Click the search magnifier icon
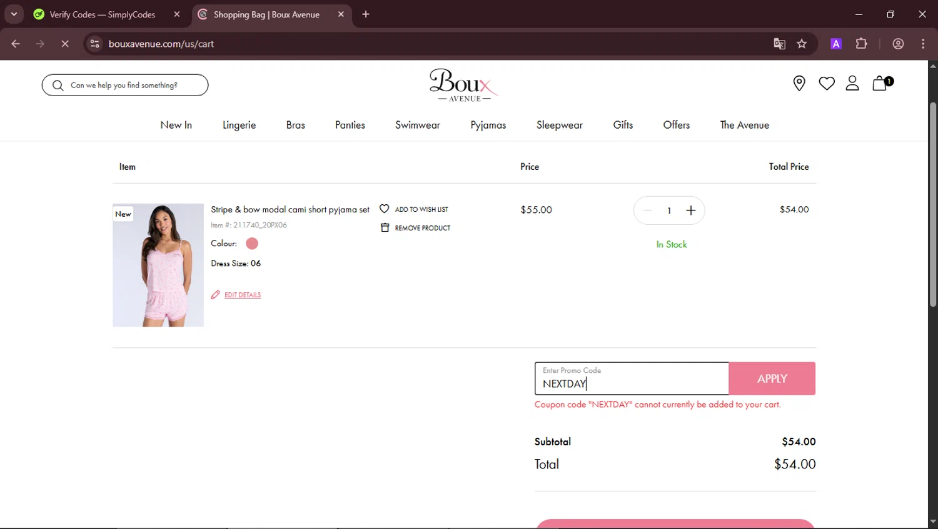The width and height of the screenshot is (938, 529). 58,86
